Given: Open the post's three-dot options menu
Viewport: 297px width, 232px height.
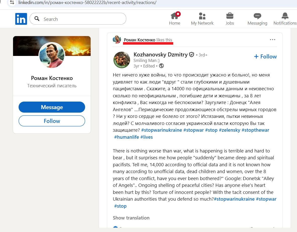Looking at the screenshot, I should coord(272,40).
